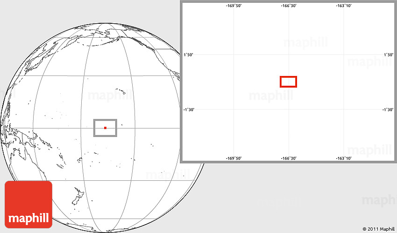This screenshot has height=233, width=397.
Task: Click the top -163°10' longitude label
Action: 343,6
